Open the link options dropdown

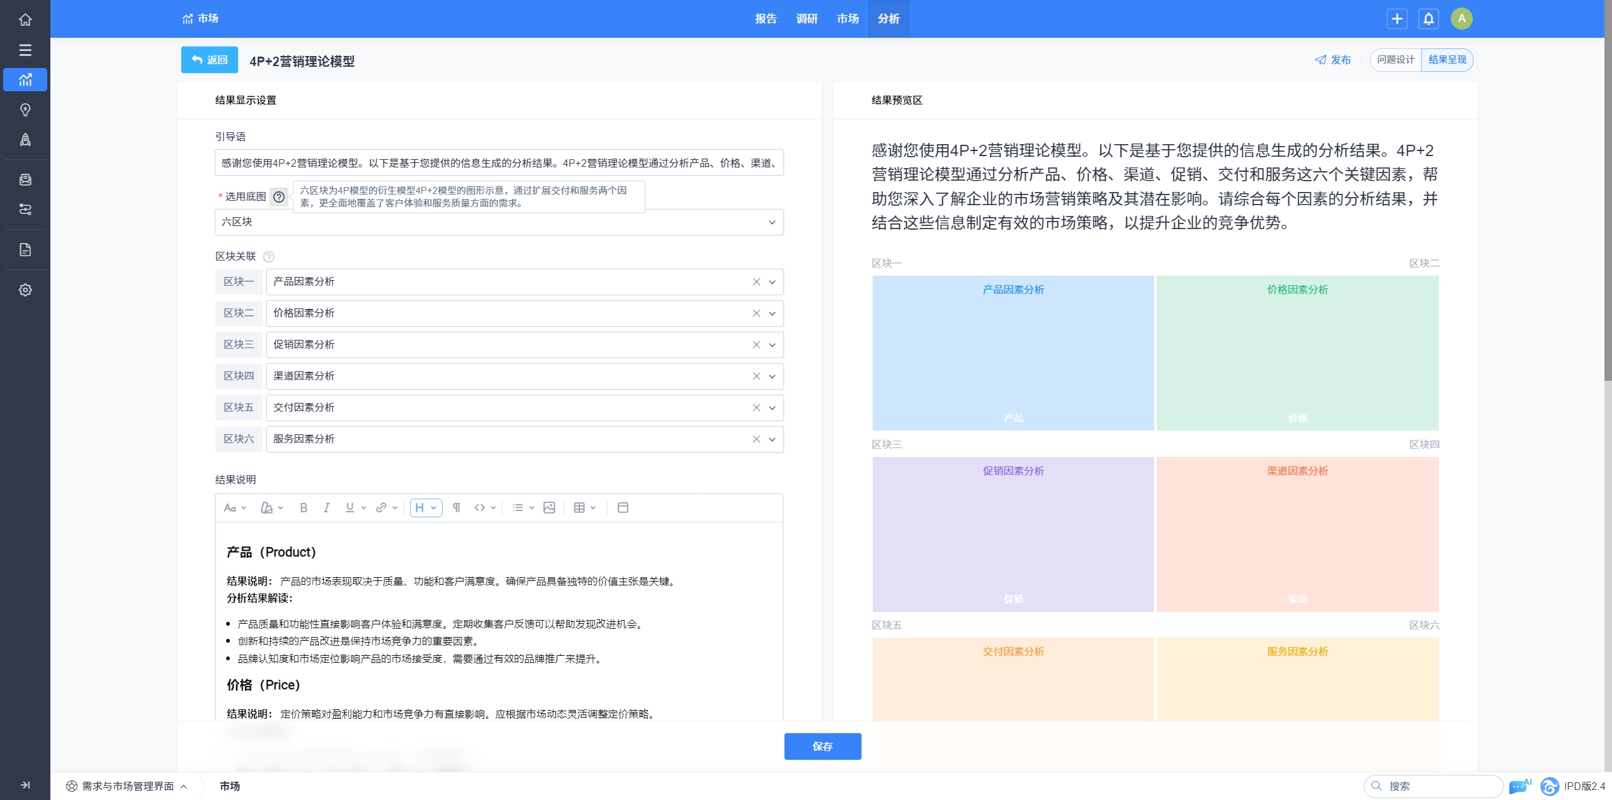(x=387, y=508)
